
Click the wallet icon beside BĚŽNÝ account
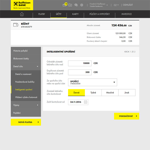16,25
